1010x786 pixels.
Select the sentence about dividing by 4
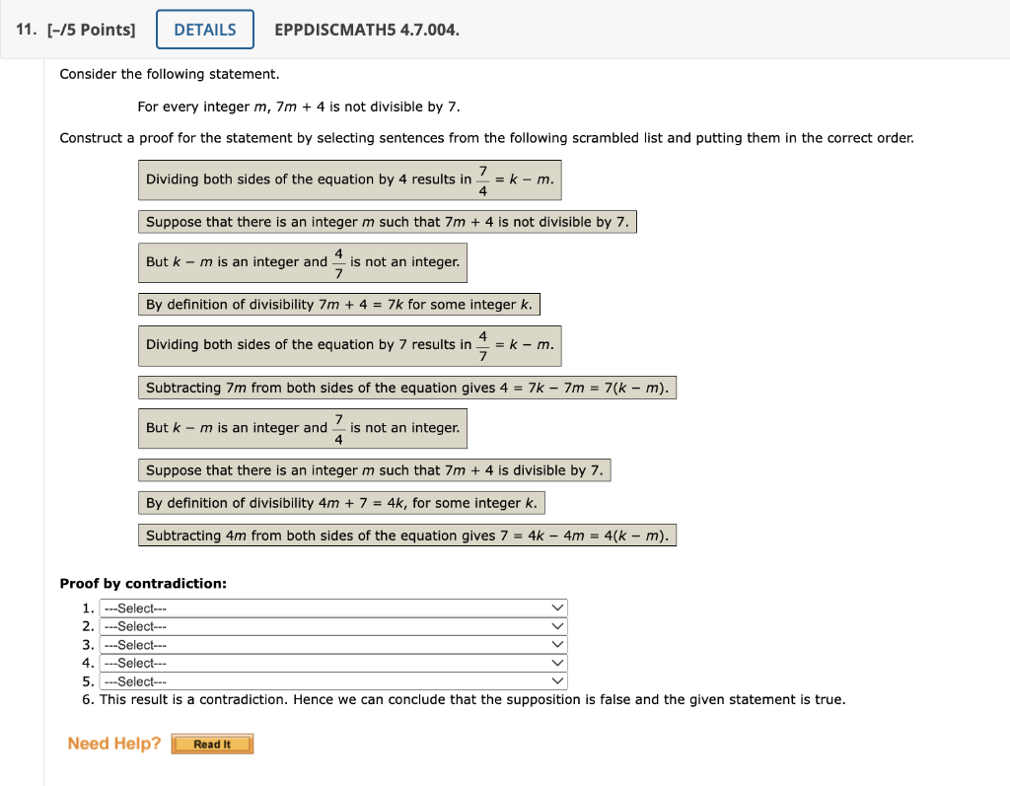click(349, 179)
